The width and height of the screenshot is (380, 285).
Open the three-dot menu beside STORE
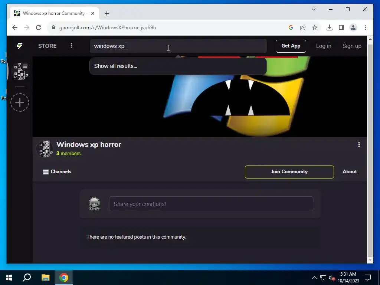click(71, 46)
